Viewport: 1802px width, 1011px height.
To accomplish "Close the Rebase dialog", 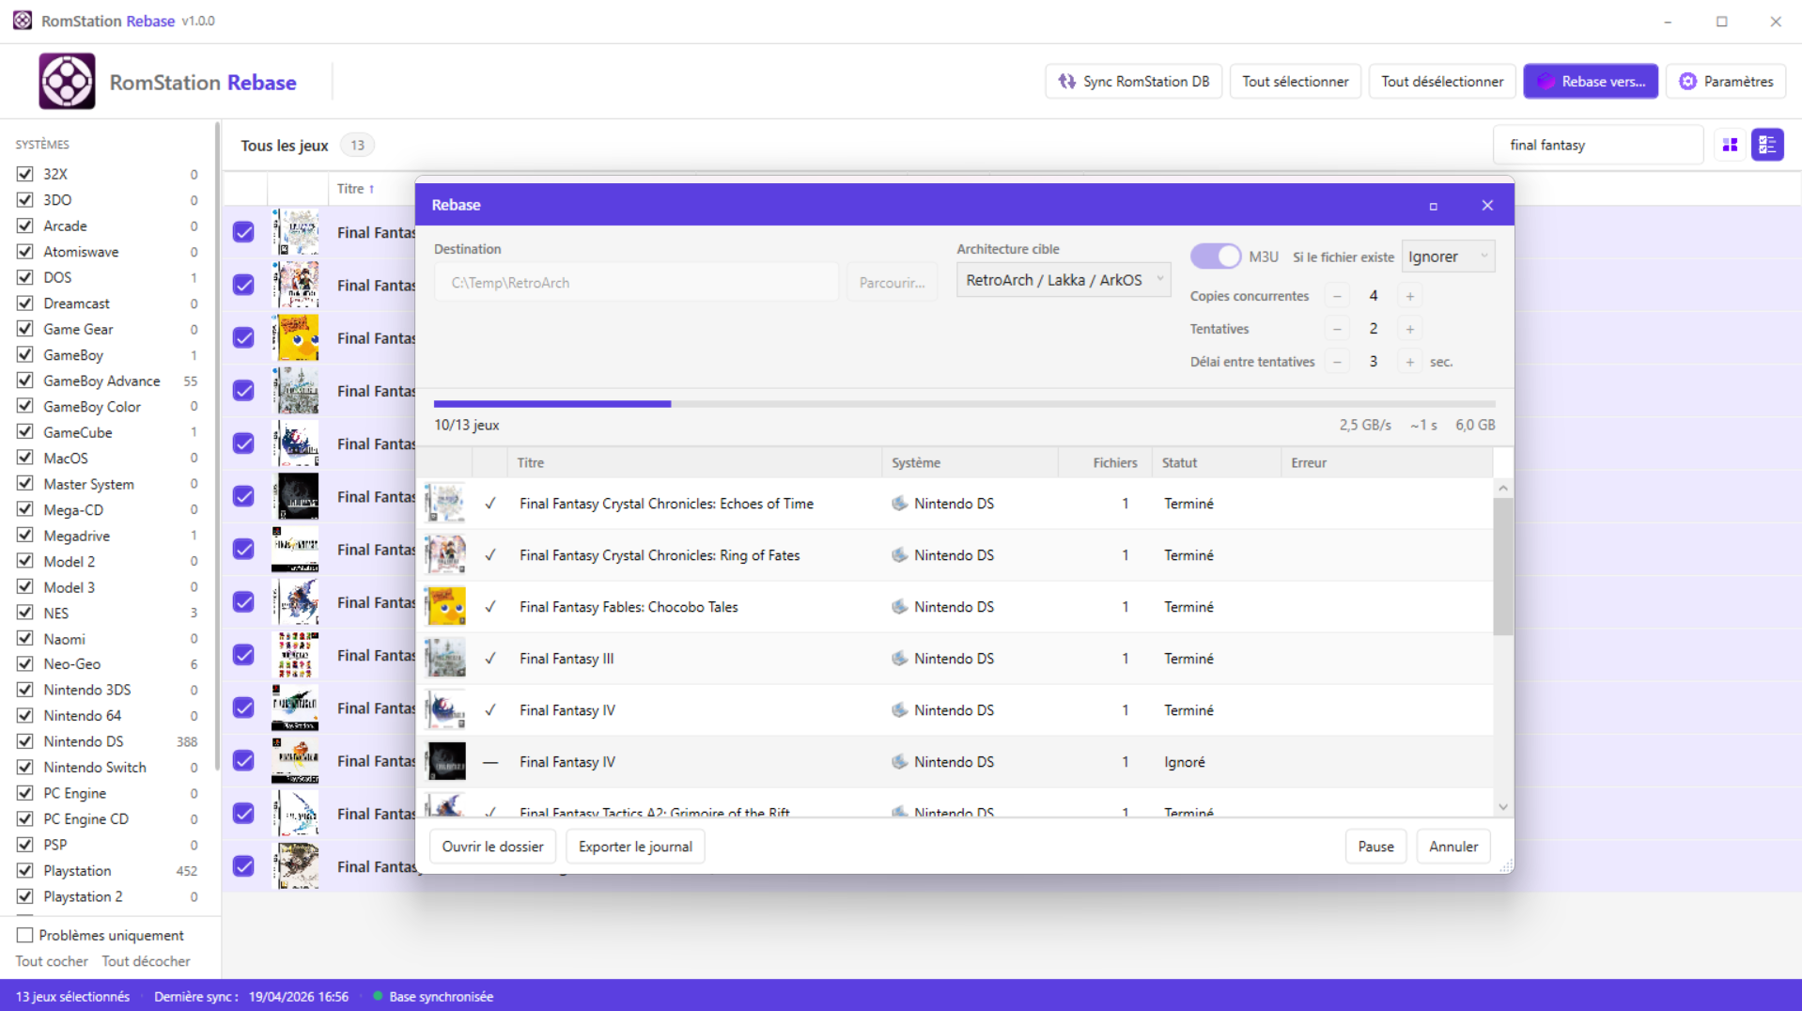I will point(1486,206).
